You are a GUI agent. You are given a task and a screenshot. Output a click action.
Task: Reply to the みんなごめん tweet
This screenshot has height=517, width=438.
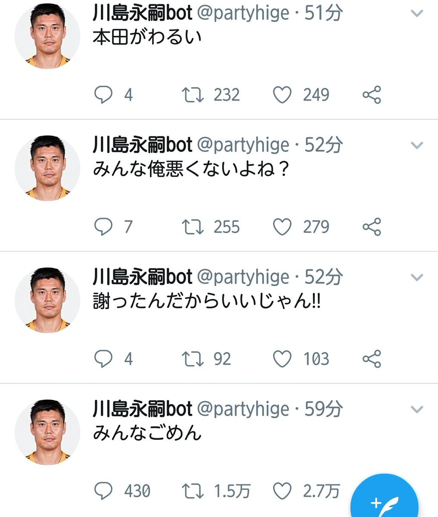point(103,491)
